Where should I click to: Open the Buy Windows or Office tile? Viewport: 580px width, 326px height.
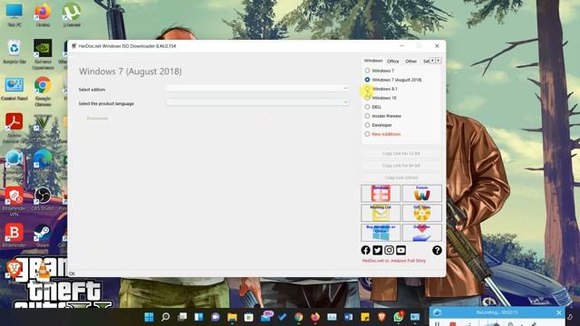point(381,233)
